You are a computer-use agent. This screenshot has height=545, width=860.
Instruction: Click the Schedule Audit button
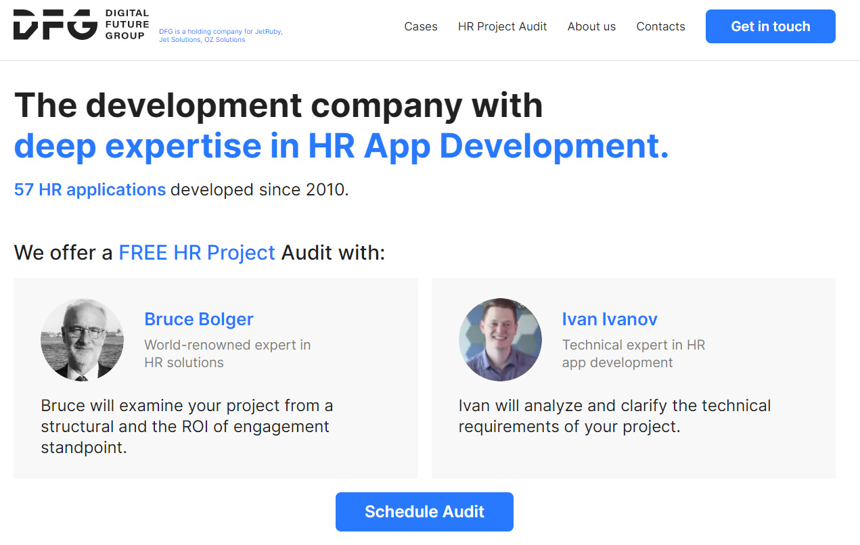424,512
